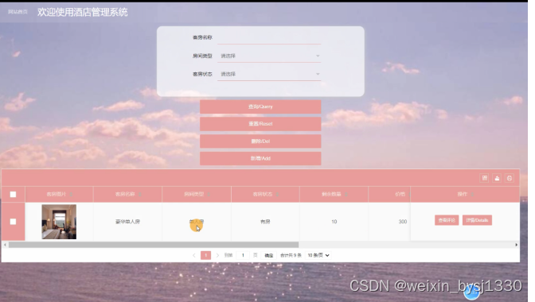This screenshot has height=302, width=535.
Task: Go to next page arrow in pagination
Action: coord(217,255)
